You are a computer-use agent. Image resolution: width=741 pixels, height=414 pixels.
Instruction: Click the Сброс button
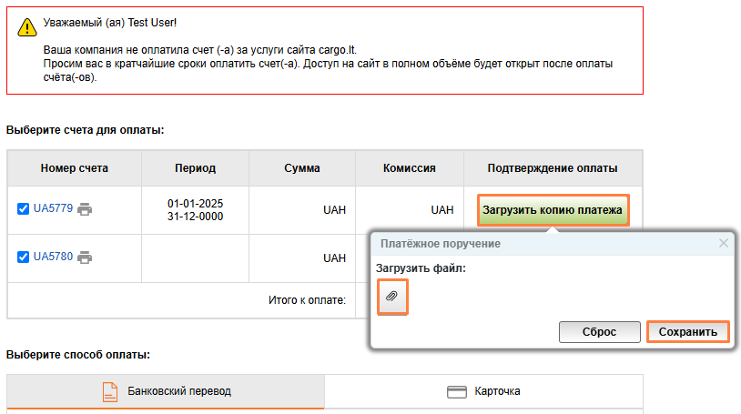pos(599,332)
